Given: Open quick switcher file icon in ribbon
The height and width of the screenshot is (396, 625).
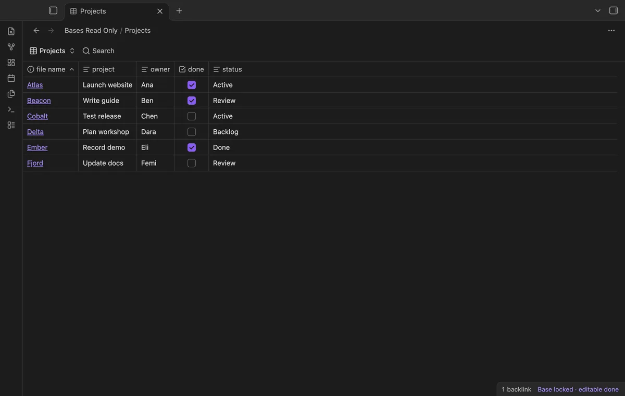Looking at the screenshot, I should [x=11, y=31].
